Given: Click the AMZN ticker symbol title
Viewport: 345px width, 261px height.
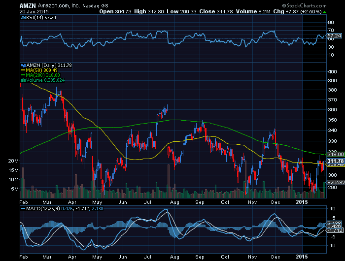Looking at the screenshot, I should pos(28,6).
